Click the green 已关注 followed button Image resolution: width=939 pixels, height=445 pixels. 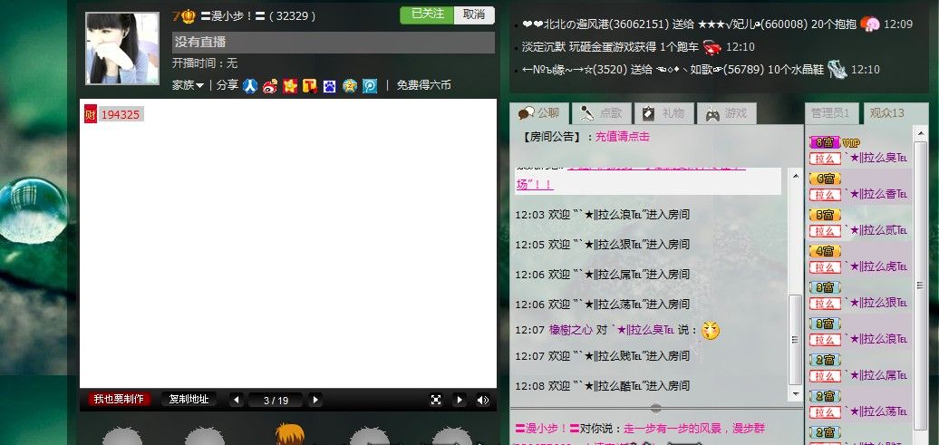point(428,15)
